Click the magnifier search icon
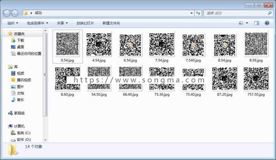The width and height of the screenshot is (276, 160). point(270,13)
